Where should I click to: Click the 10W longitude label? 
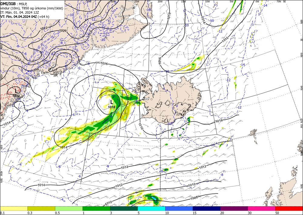pyautogui.click(x=207, y=2)
